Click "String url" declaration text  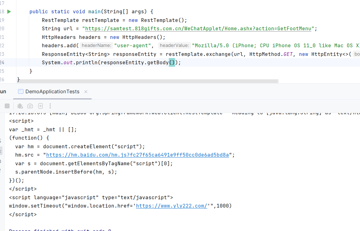coord(57,29)
